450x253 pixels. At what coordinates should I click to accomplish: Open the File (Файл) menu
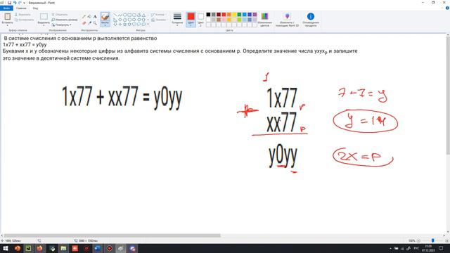(6, 8)
